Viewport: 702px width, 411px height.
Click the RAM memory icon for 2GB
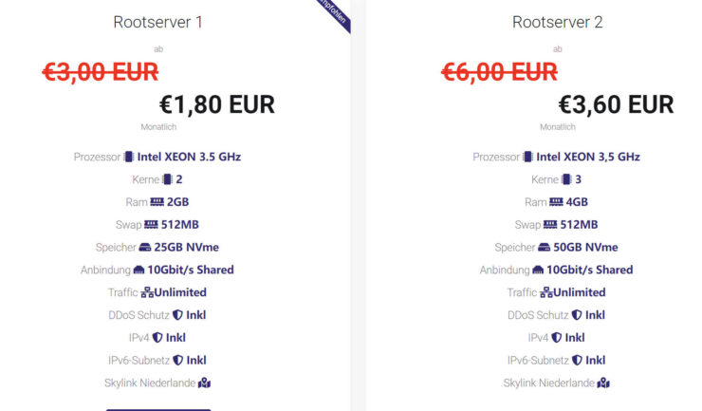coord(157,202)
